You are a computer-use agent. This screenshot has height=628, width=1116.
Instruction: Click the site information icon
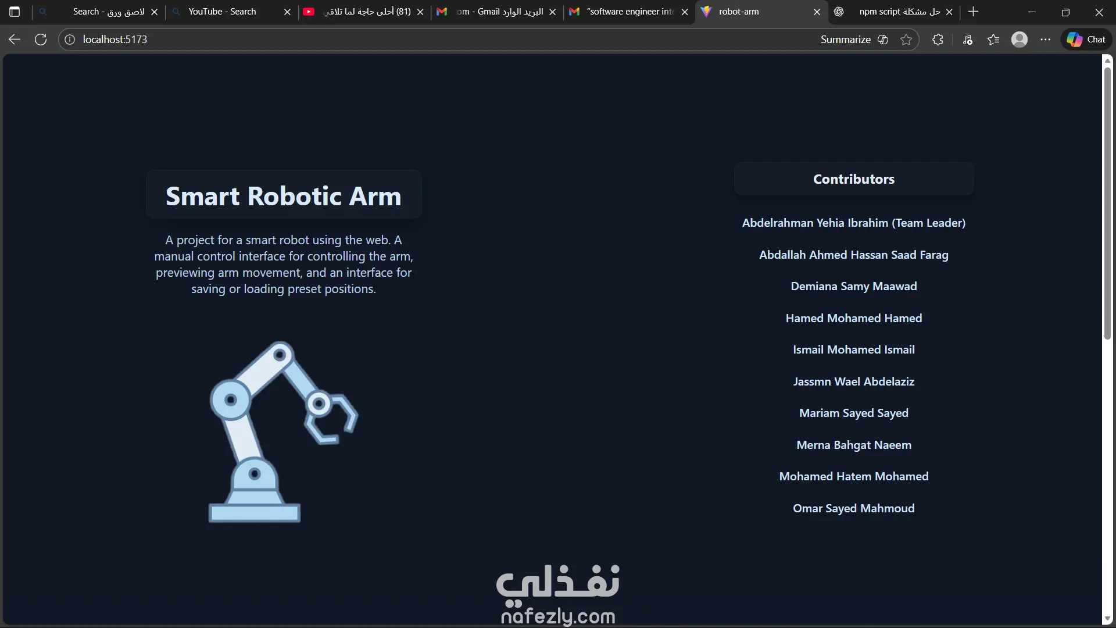click(x=70, y=40)
